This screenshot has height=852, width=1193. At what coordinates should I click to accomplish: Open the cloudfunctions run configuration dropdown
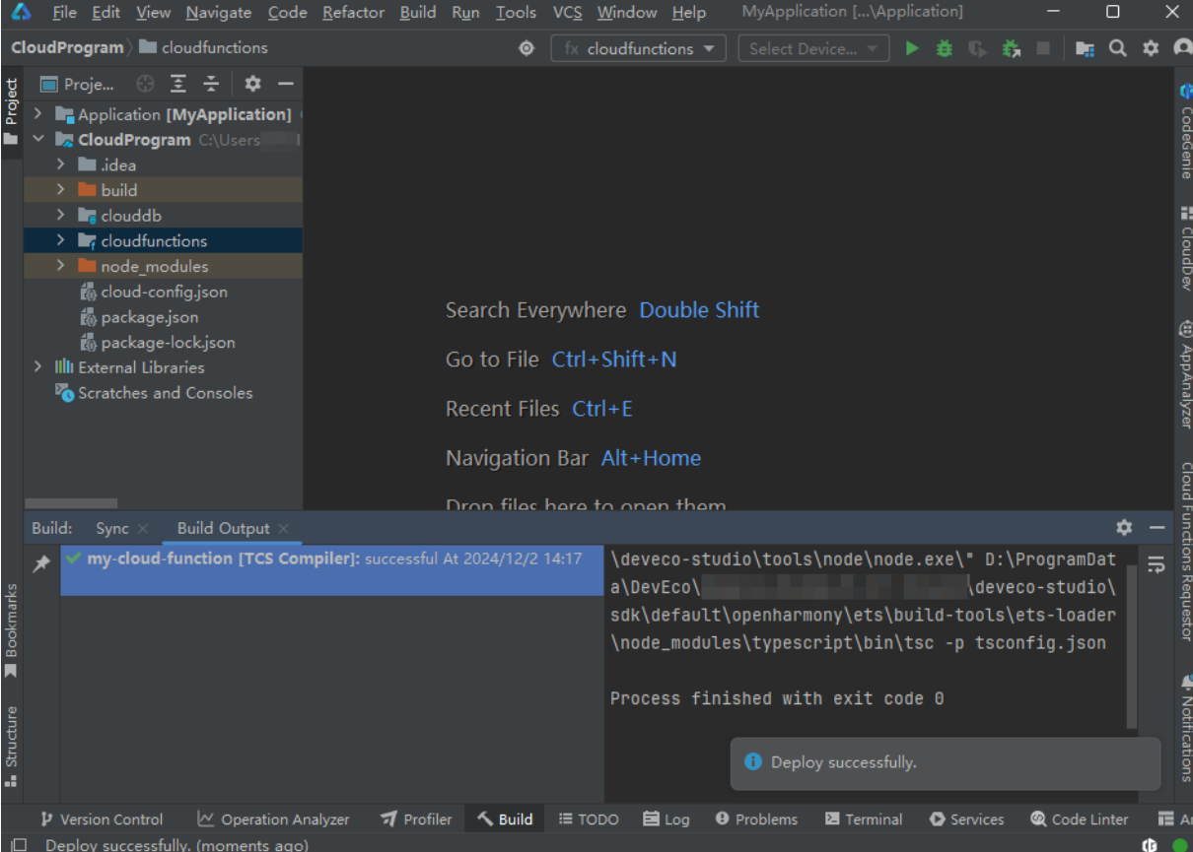point(638,48)
